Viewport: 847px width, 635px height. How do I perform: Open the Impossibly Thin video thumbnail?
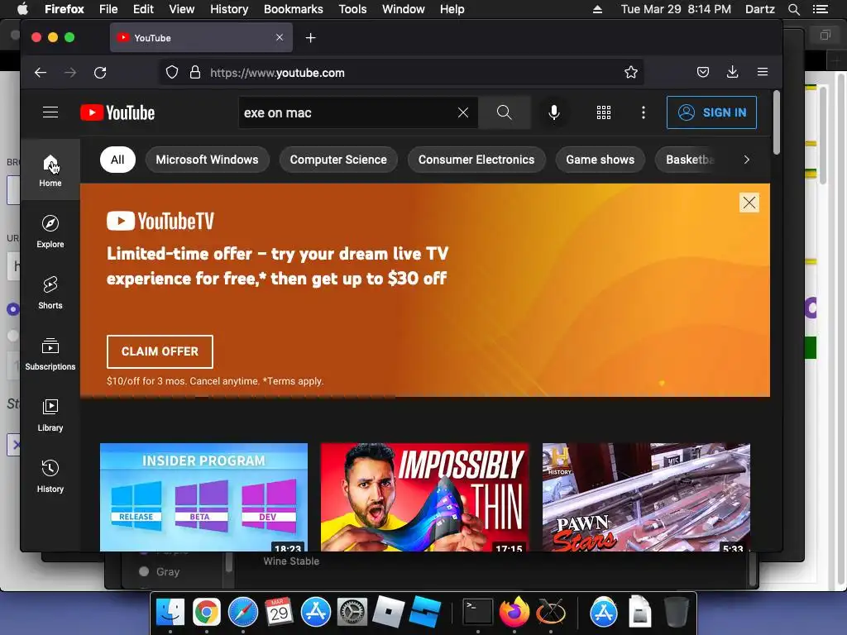[424, 497]
